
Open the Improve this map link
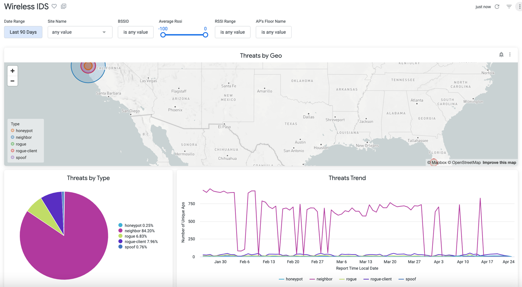point(499,163)
